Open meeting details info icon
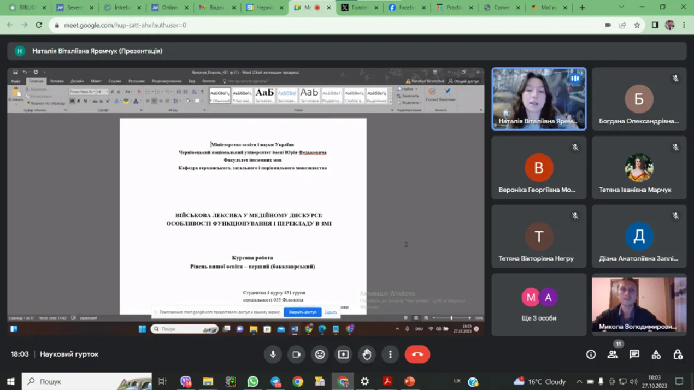This screenshot has height=390, width=694. tap(591, 354)
